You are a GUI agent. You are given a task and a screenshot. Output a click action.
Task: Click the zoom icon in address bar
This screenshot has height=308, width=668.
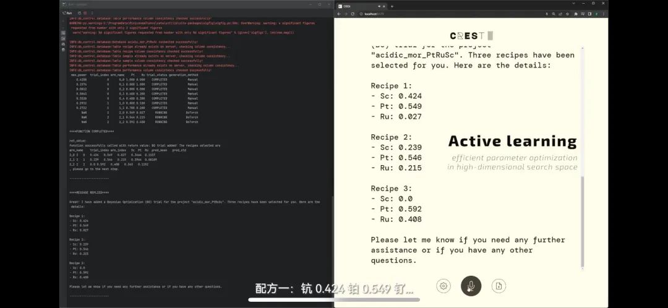(x=553, y=14)
